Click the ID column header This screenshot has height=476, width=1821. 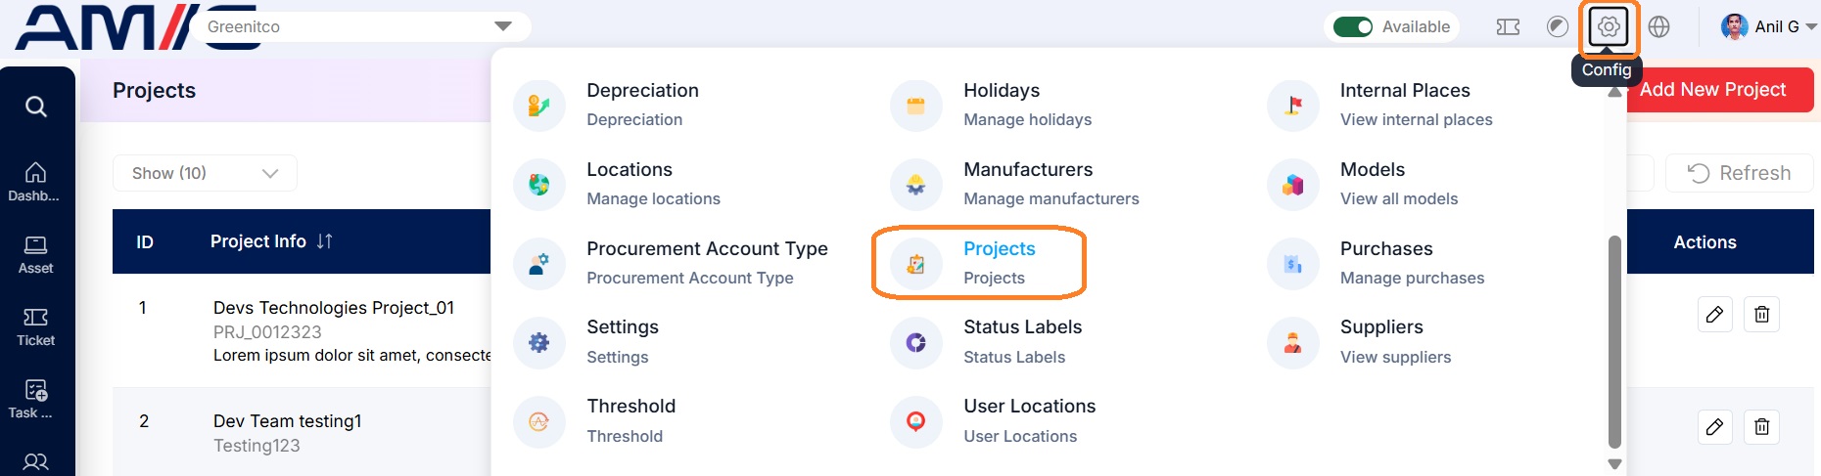(145, 242)
